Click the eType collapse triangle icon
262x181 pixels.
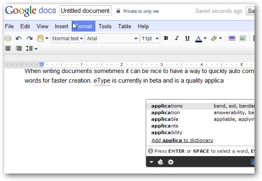pos(151,162)
